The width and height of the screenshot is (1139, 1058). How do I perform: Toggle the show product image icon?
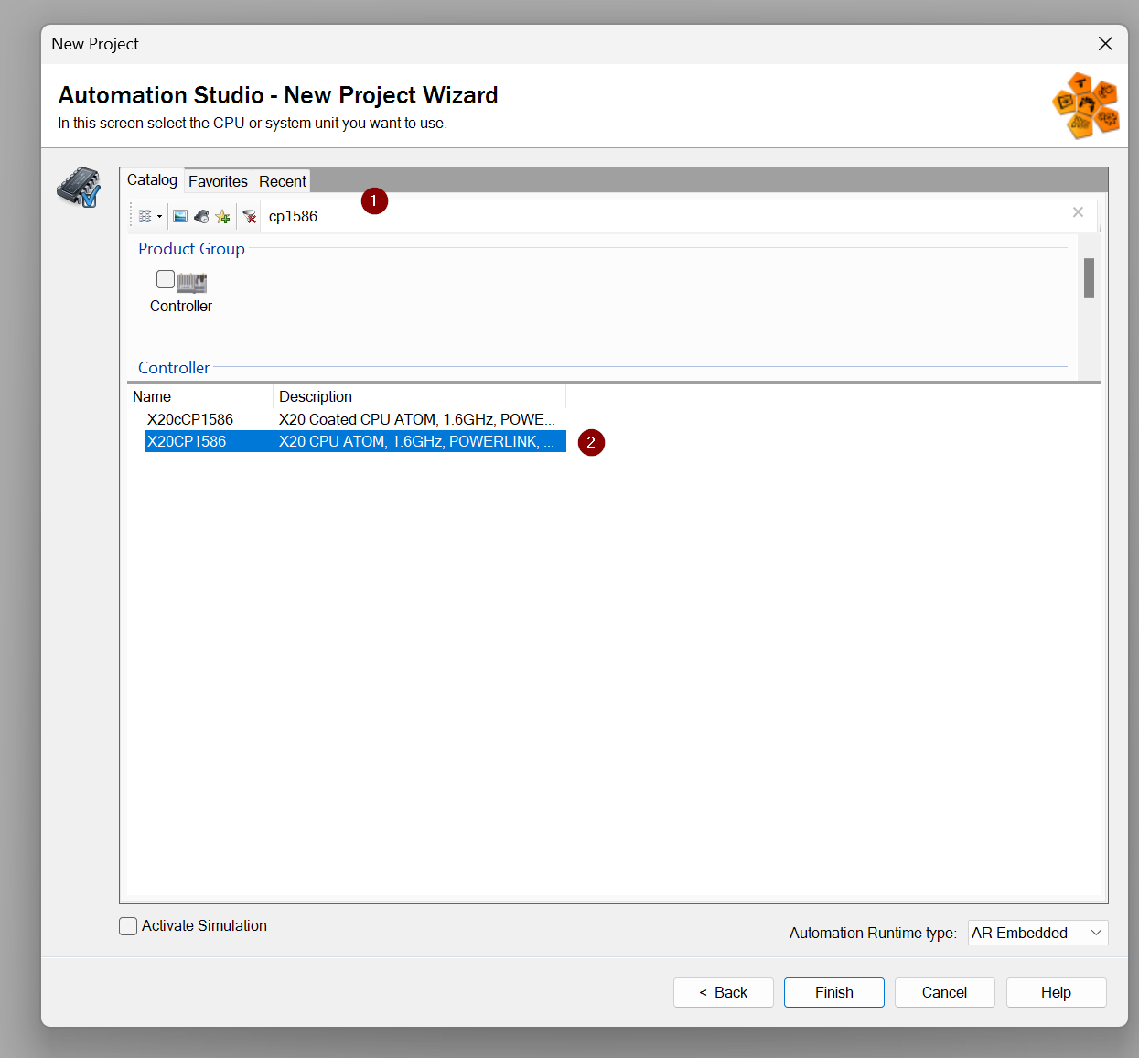180,217
